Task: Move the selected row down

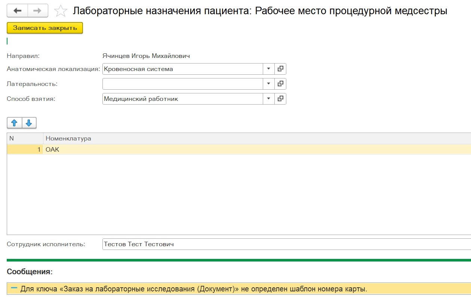Action: click(29, 123)
